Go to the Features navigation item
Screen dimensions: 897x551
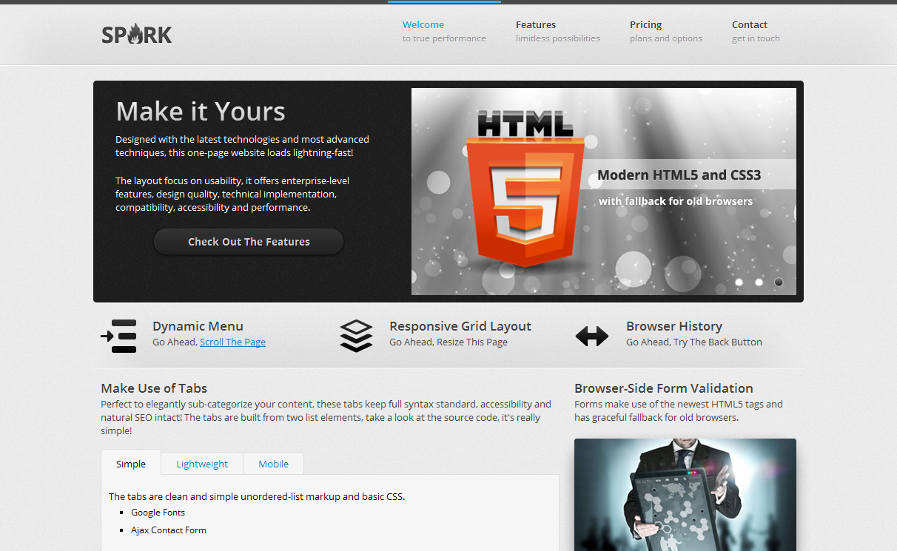pos(557,31)
